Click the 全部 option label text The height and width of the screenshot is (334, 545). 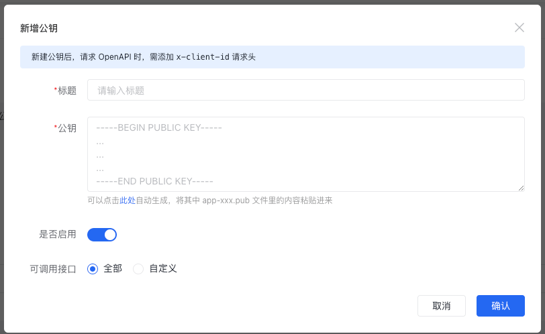[113, 269]
